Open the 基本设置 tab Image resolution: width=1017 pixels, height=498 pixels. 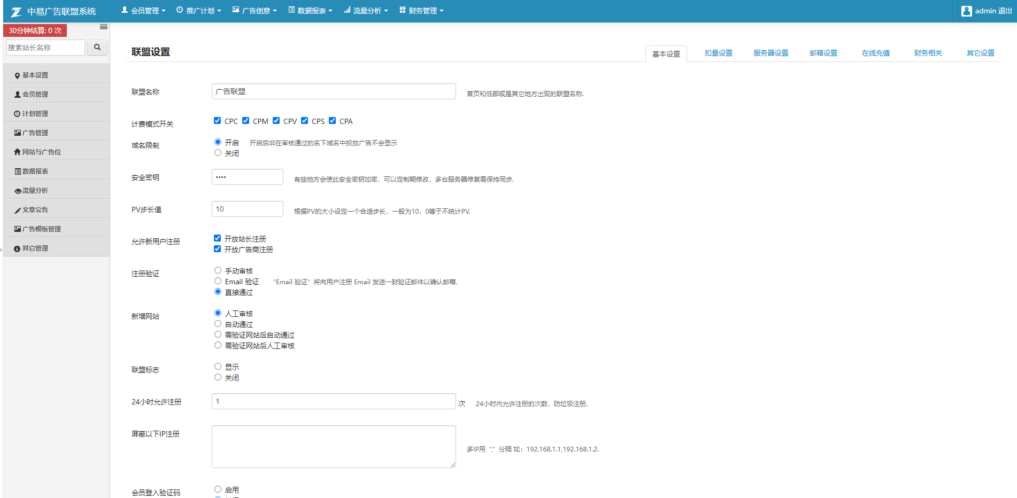pos(666,54)
